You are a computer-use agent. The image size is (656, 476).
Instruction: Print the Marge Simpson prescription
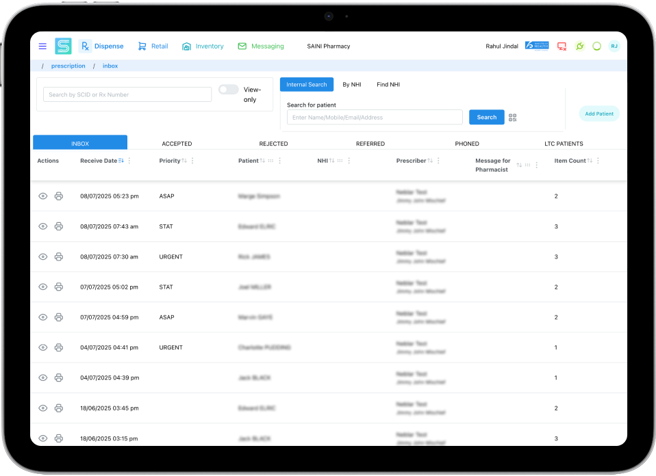coord(59,196)
